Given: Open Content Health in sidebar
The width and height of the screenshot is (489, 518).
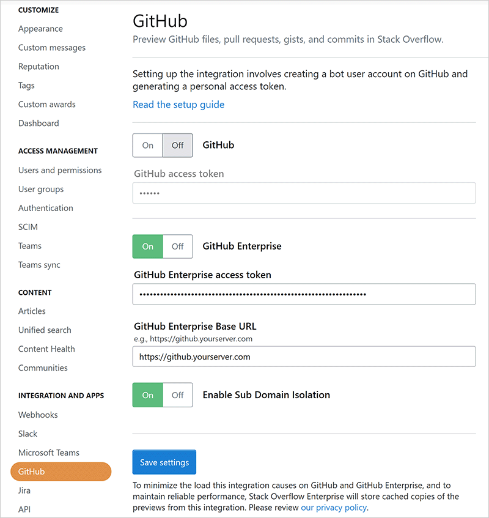Looking at the screenshot, I should click(x=46, y=349).
